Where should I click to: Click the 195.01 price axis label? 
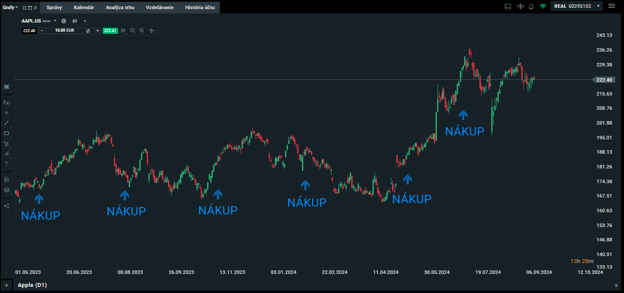tap(604, 138)
